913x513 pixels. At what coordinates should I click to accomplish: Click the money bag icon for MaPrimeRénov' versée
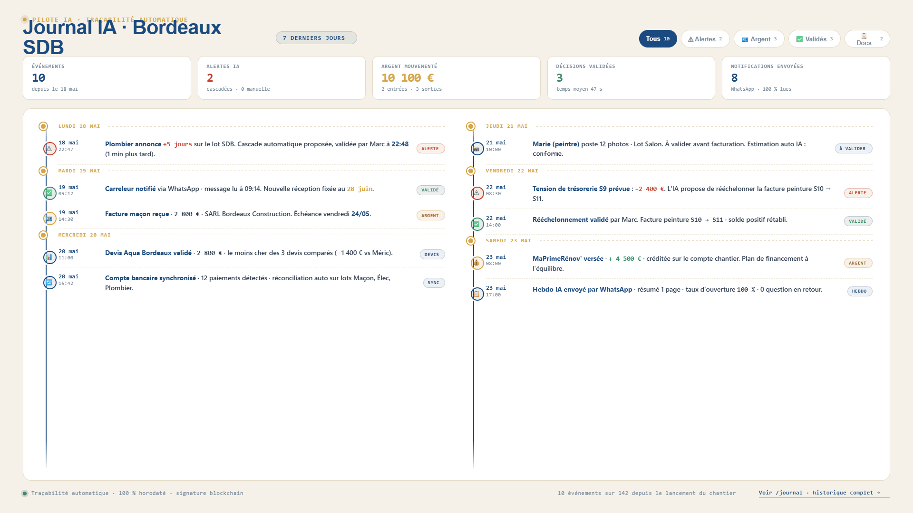pyautogui.click(x=477, y=263)
